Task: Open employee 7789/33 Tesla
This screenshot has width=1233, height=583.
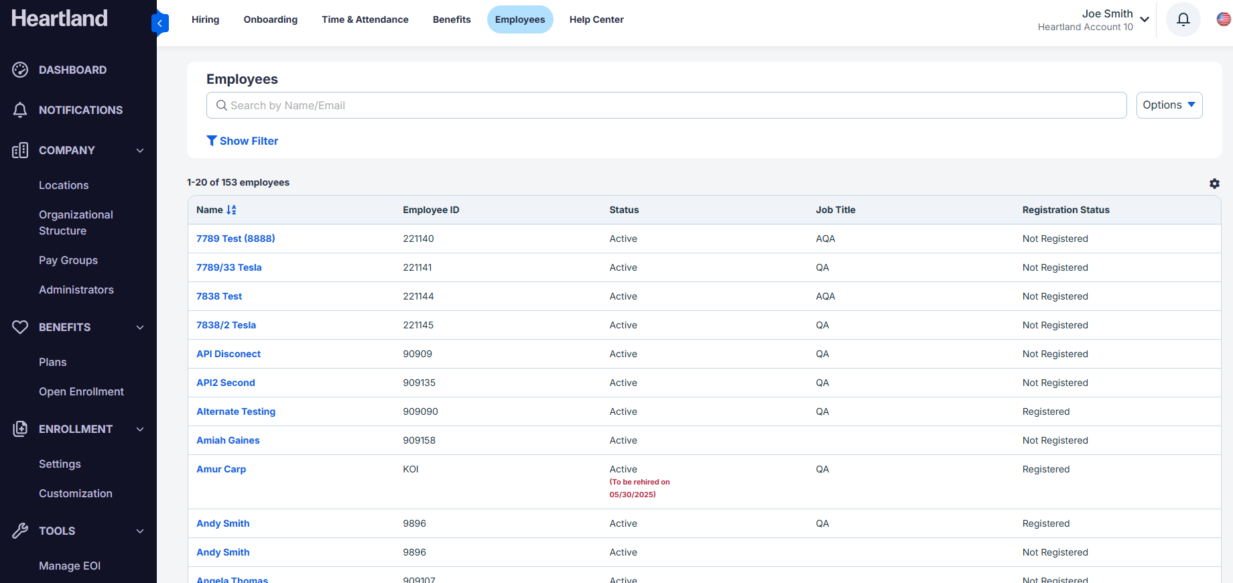Action: pos(229,267)
